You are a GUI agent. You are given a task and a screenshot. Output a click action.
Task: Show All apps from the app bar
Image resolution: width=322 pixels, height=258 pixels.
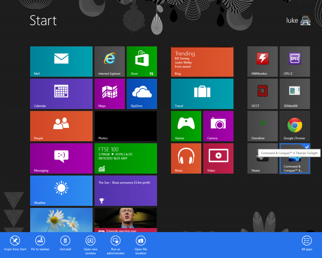(x=307, y=244)
